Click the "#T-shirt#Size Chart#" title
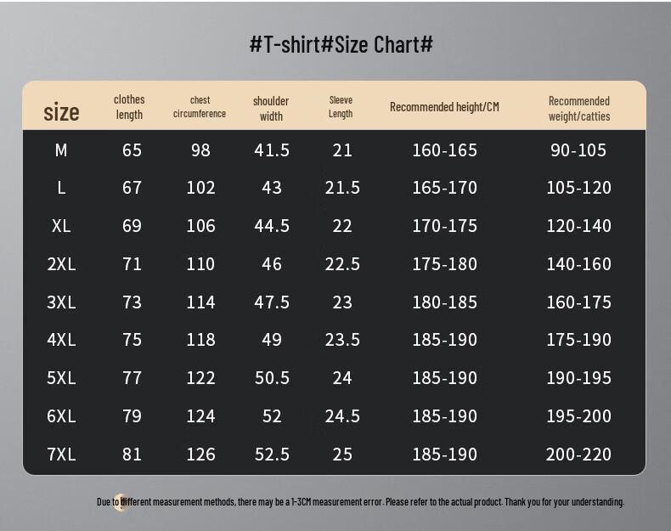671x531 pixels. coord(341,44)
